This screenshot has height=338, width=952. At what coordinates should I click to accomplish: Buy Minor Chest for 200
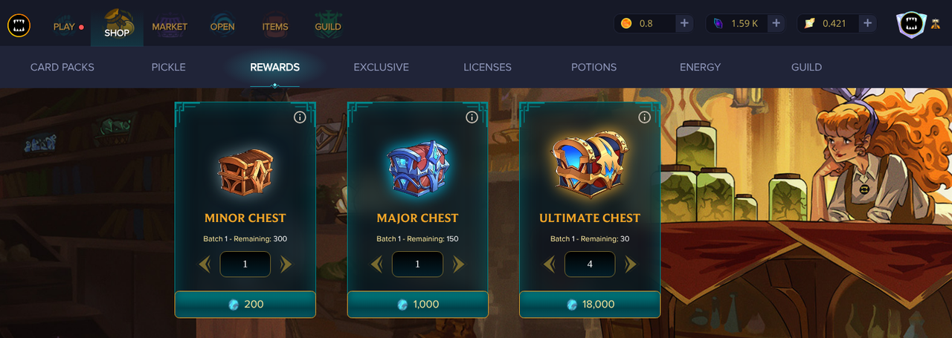point(245,305)
